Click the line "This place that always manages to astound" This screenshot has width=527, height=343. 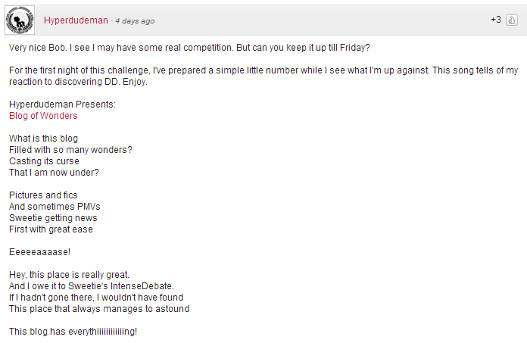[x=99, y=309]
